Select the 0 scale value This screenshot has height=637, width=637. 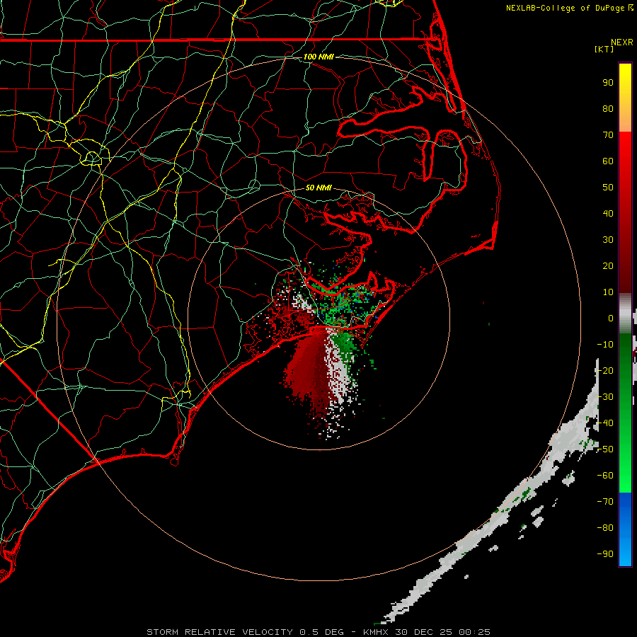point(611,318)
